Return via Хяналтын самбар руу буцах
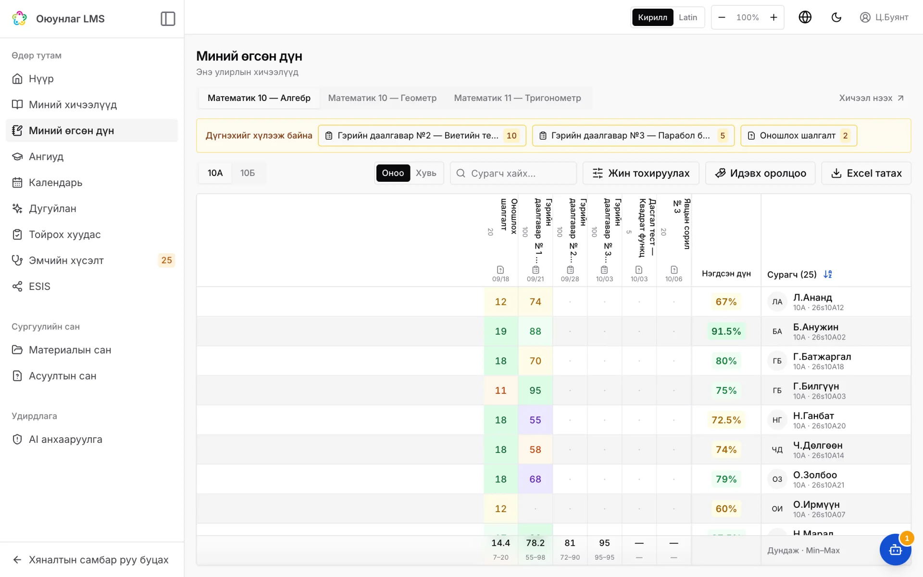 click(92, 560)
